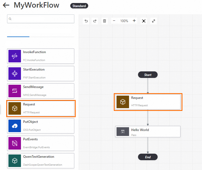Viewport: 202px width, 170px height.
Task: Select the Hello World node title
Action: tap(140, 130)
